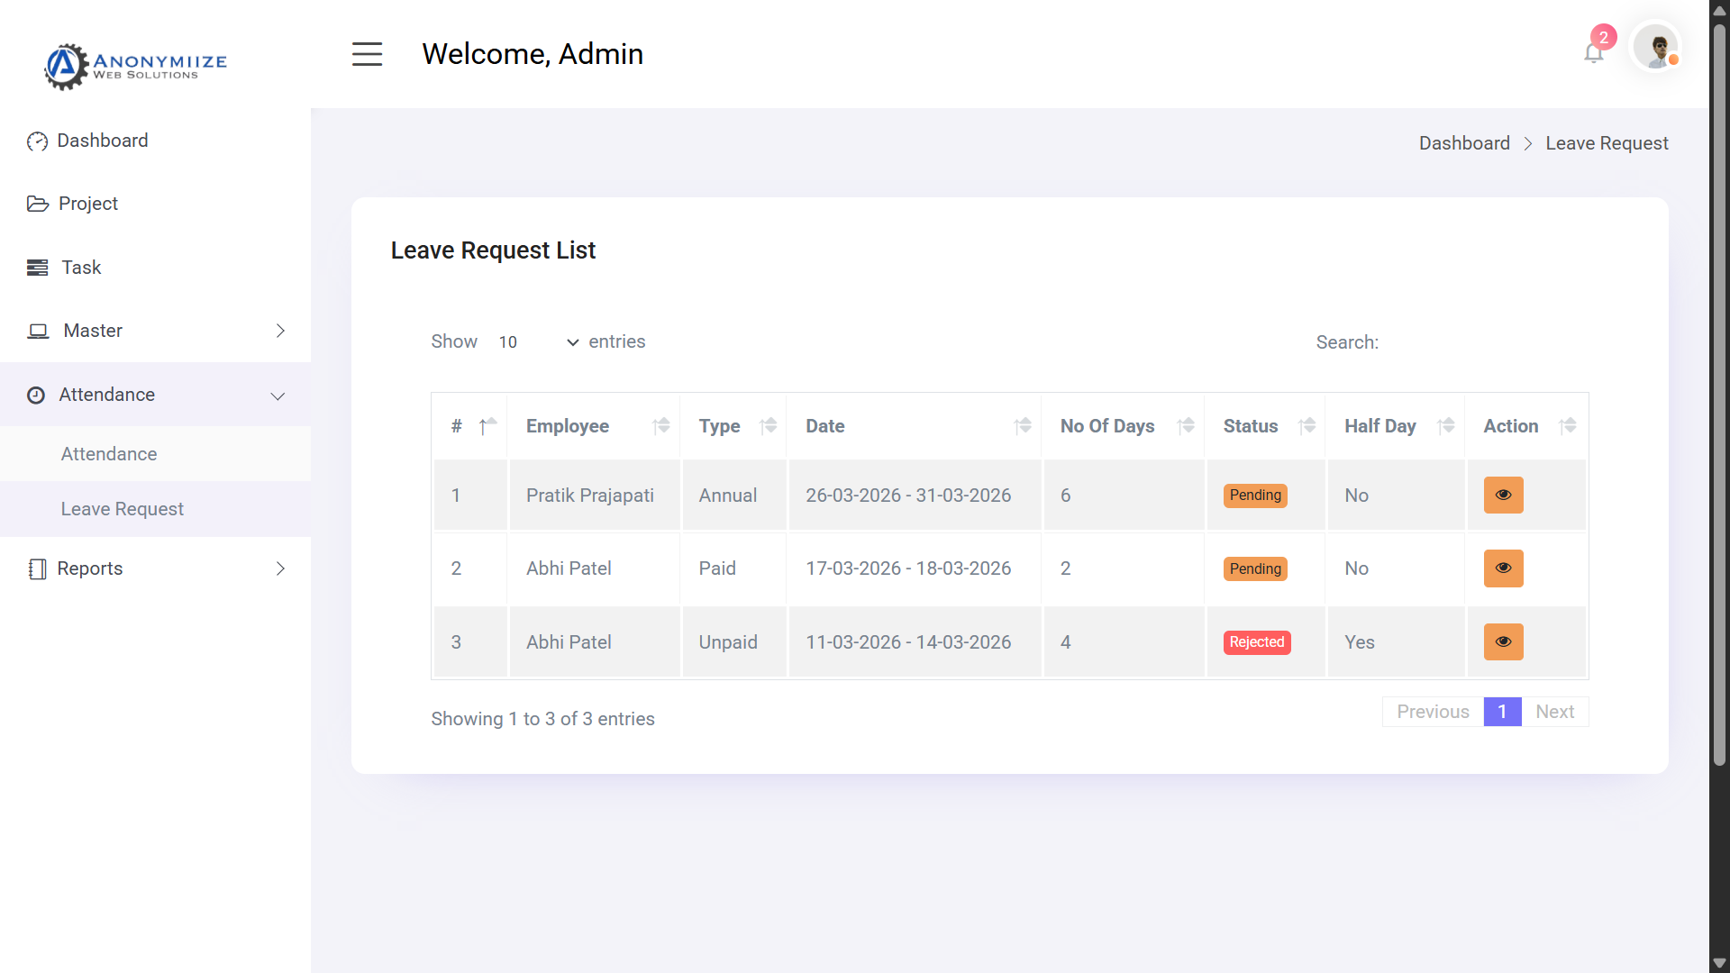Image resolution: width=1730 pixels, height=973 pixels.
Task: Focus the Search input field
Action: [1488, 342]
